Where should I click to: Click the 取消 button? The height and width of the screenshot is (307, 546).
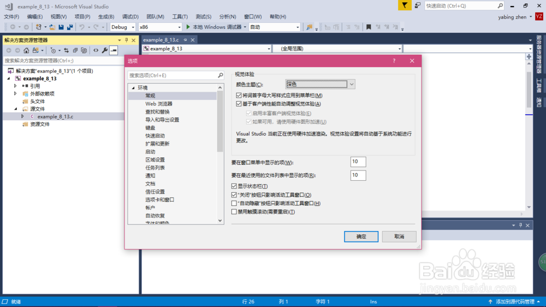coord(399,237)
